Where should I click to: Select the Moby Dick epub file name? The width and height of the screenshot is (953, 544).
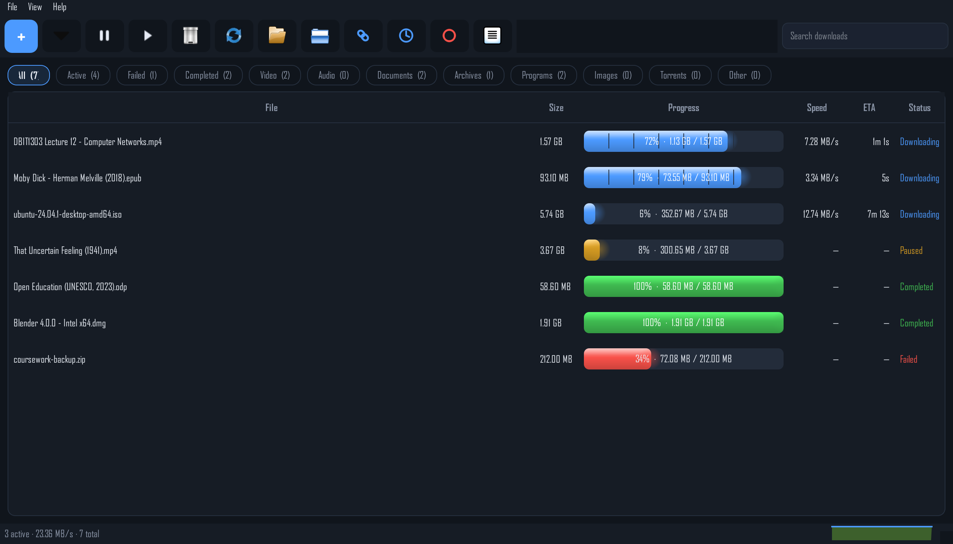[x=78, y=178]
